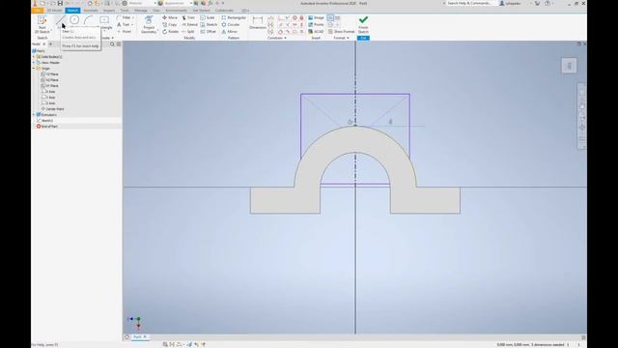Choose the sketch Point tool

pyautogui.click(x=125, y=32)
